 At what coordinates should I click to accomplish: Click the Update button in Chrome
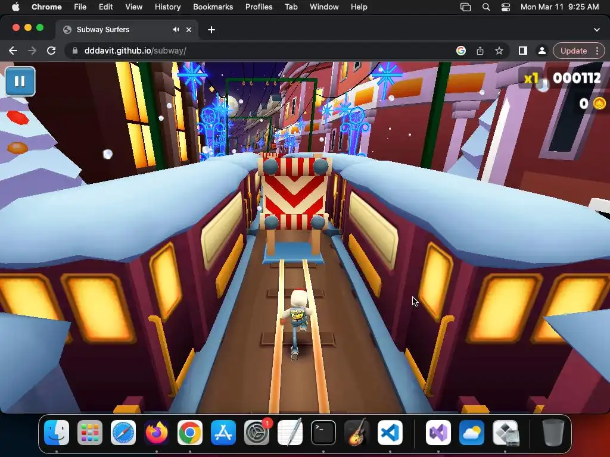tap(574, 51)
